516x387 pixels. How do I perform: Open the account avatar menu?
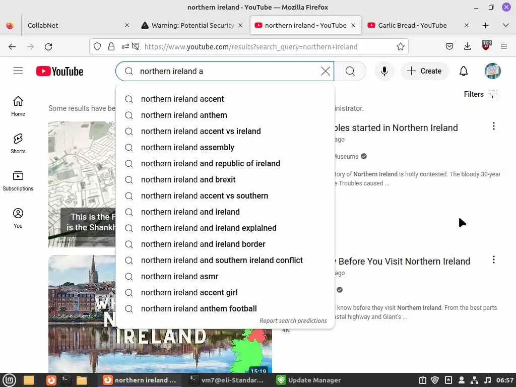click(x=492, y=71)
